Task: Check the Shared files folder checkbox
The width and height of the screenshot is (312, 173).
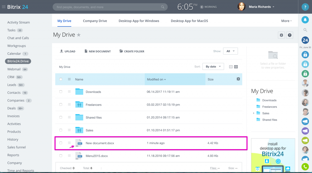Action: (61, 117)
